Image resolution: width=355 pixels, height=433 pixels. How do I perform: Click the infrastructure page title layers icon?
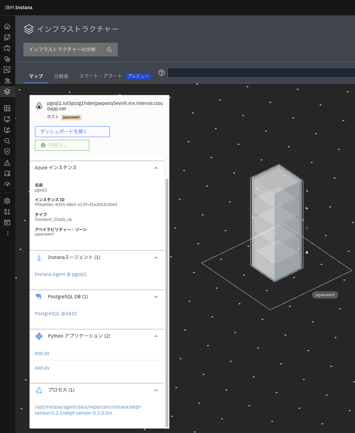coord(29,29)
